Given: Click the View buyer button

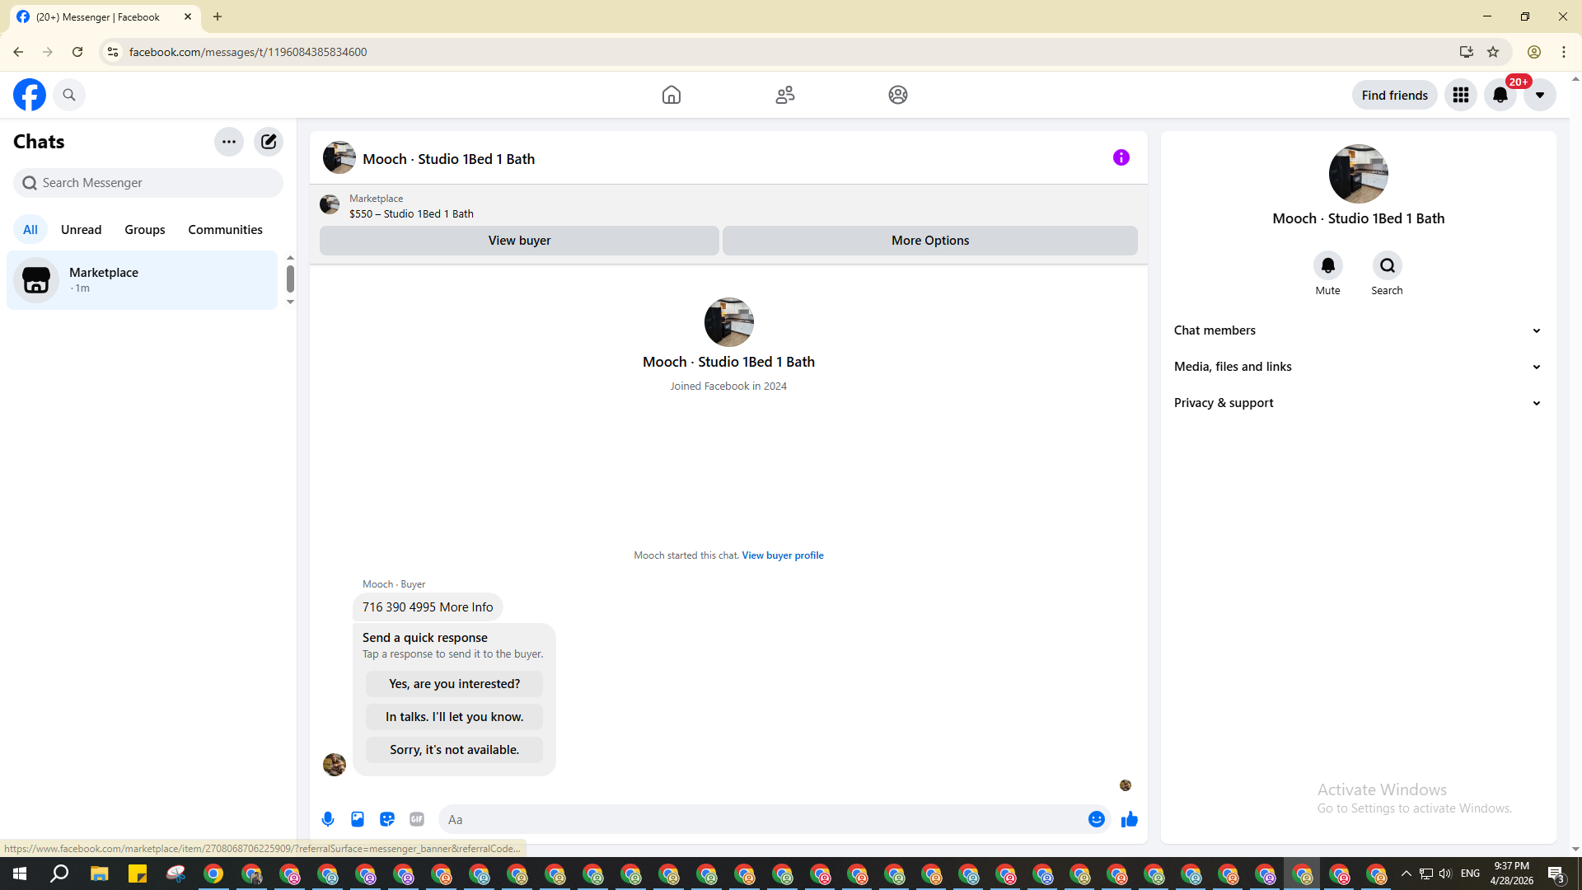Looking at the screenshot, I should tap(519, 241).
